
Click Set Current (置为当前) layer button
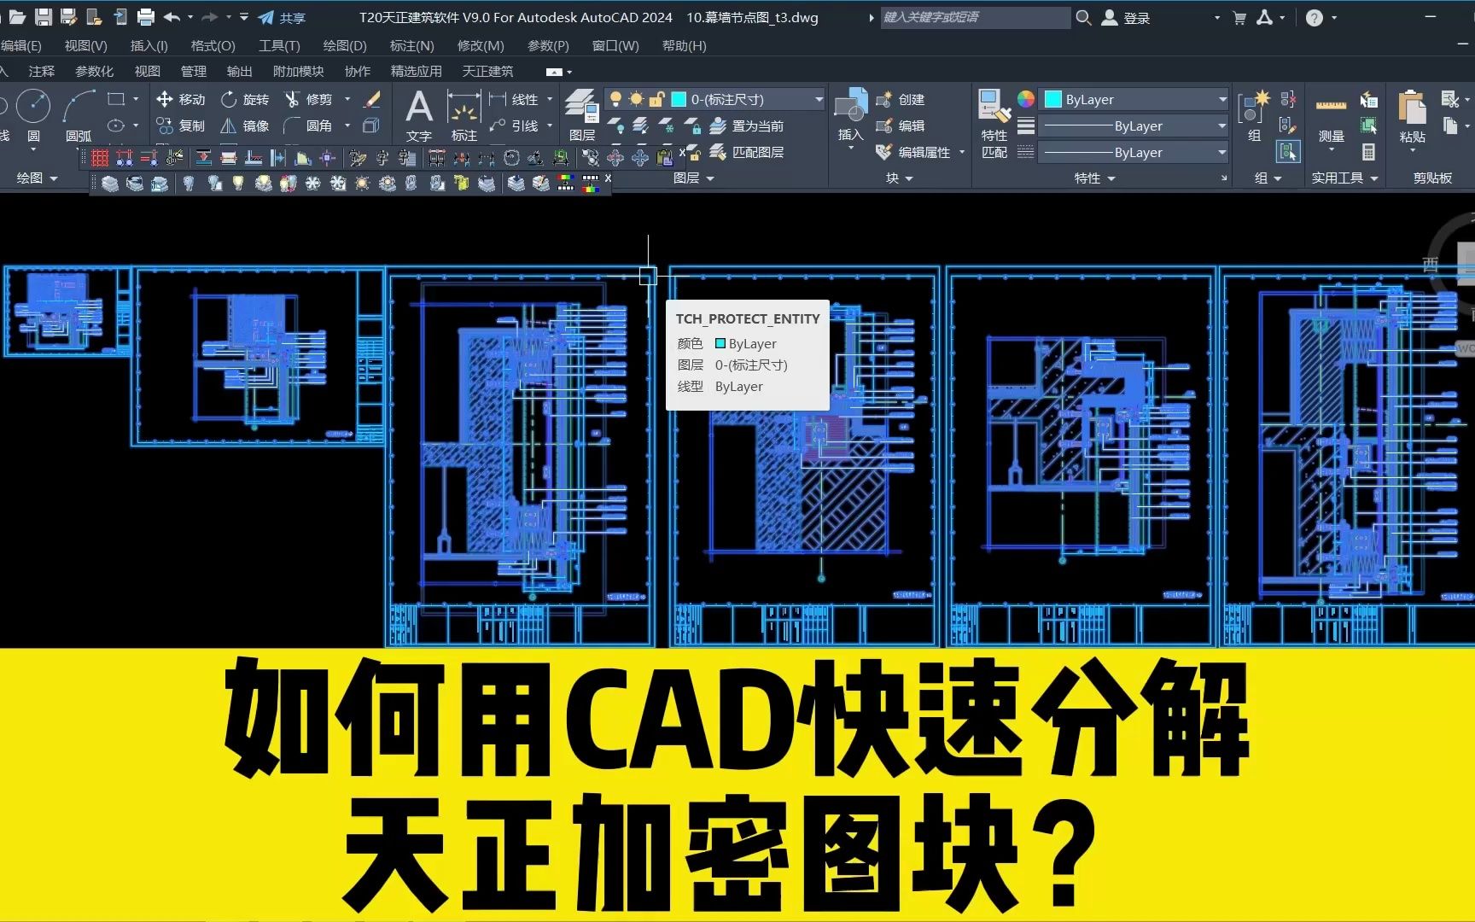746,125
